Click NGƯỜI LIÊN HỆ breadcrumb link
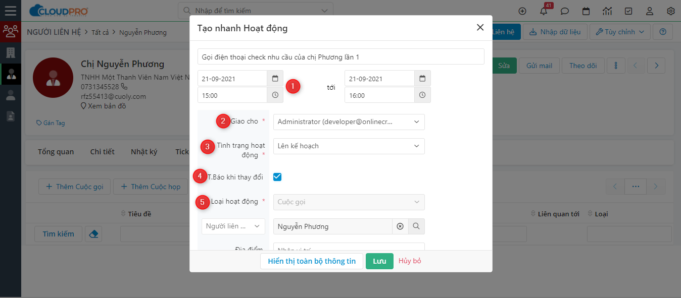This screenshot has height=298, width=681. point(54,32)
